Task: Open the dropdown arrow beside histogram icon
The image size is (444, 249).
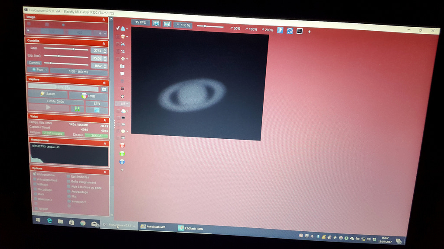Action: [127, 29]
